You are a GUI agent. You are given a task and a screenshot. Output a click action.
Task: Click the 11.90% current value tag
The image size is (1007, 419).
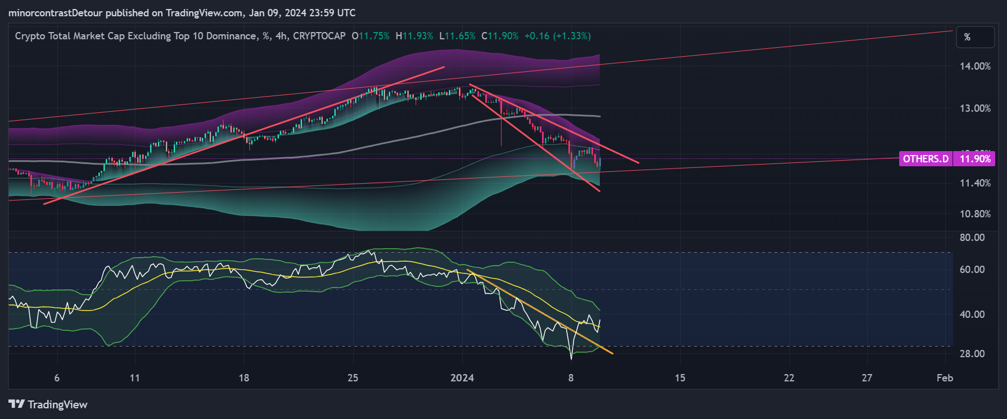click(975, 159)
